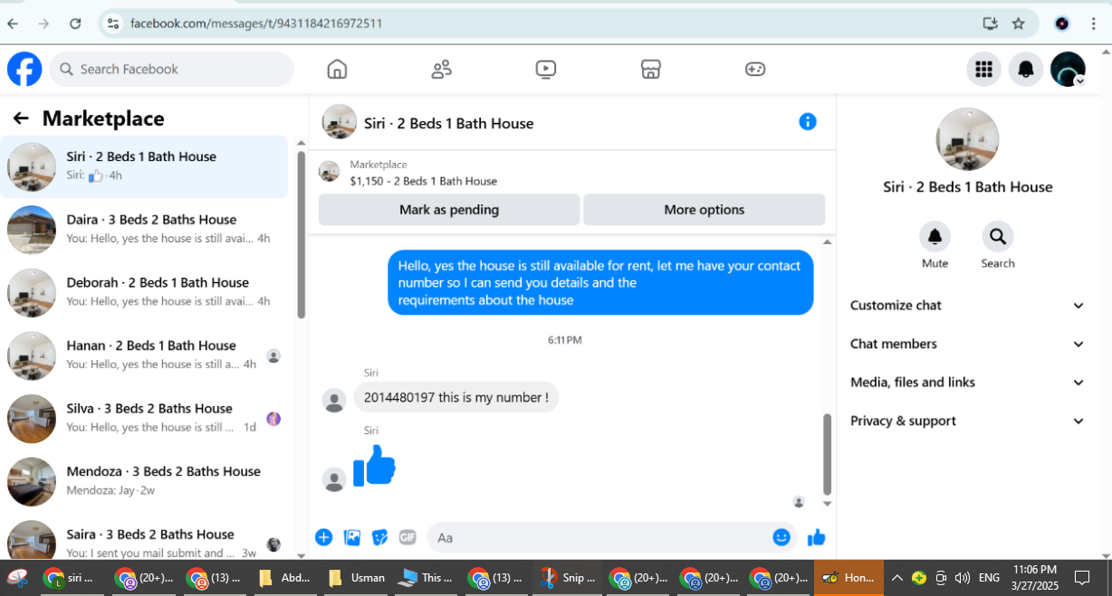Open Mendoza · 3 Beds 2 Baths House chat
This screenshot has width=1112, height=596.
click(x=144, y=481)
